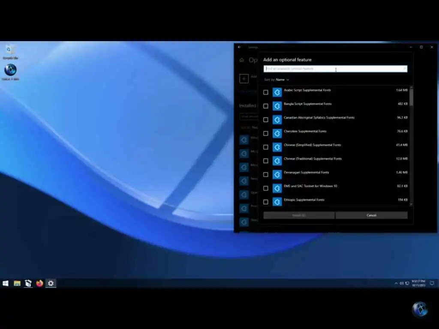
Task: Open the volume control in the tray
Action: pos(401,284)
